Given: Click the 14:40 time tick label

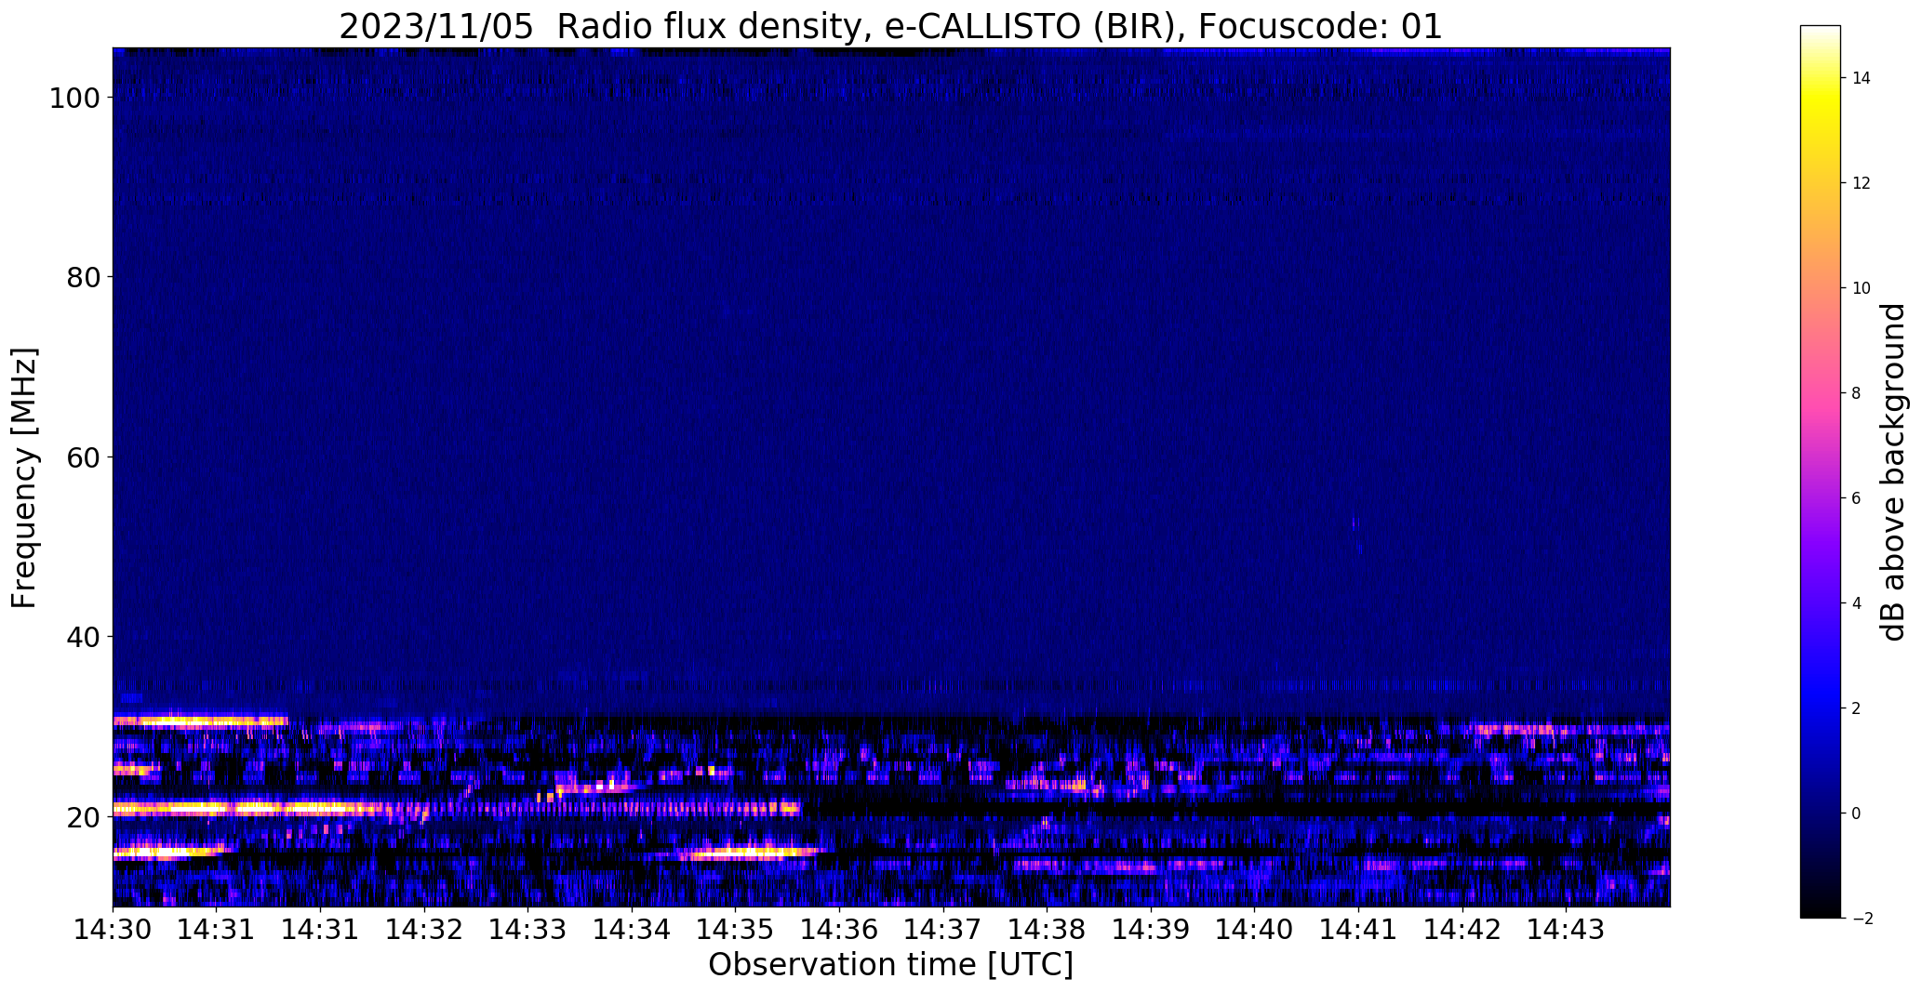Looking at the screenshot, I should tap(1254, 930).
